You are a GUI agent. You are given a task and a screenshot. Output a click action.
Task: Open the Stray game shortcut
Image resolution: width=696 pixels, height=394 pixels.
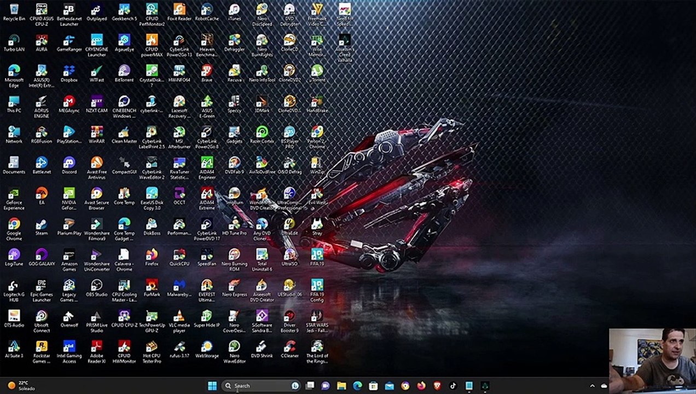[x=317, y=227]
